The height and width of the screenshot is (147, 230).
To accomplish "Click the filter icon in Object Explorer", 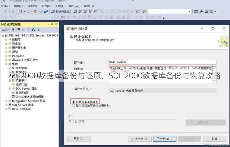I will point(28,30).
